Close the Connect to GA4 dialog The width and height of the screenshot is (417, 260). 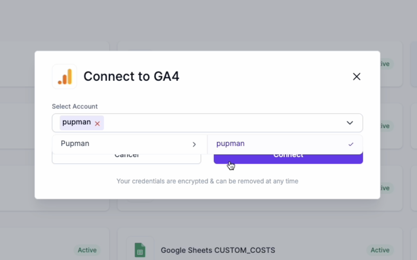[x=356, y=77]
